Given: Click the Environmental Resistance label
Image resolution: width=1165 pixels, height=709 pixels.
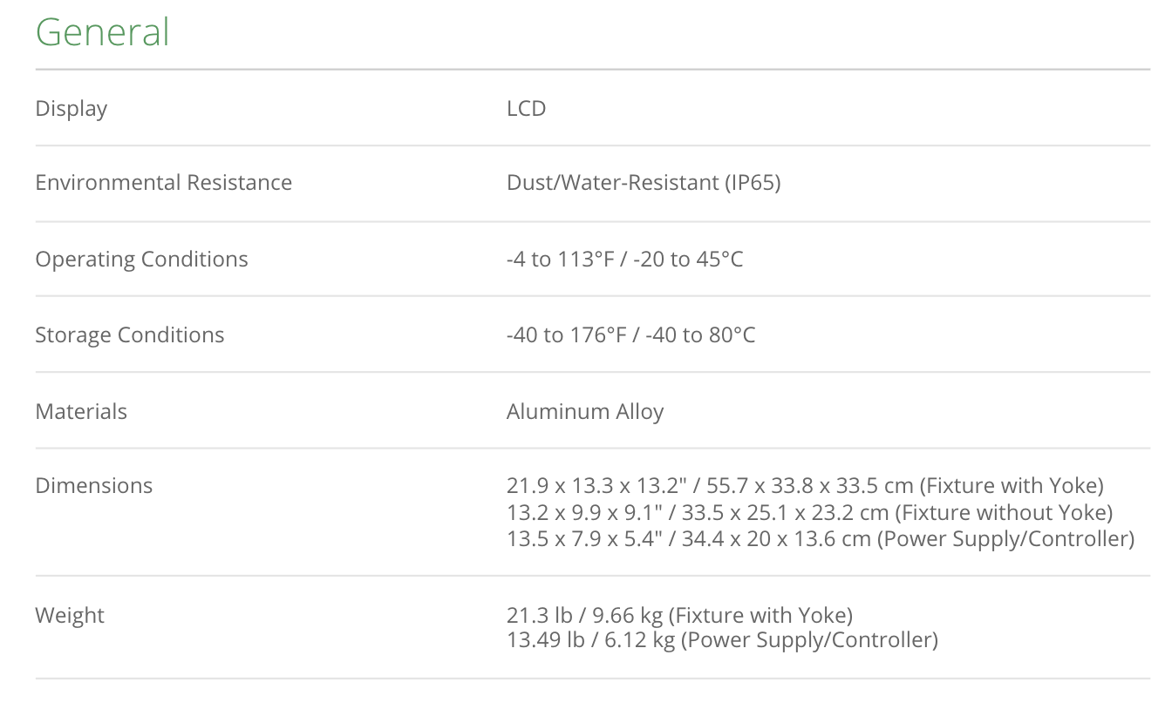Looking at the screenshot, I should (163, 183).
